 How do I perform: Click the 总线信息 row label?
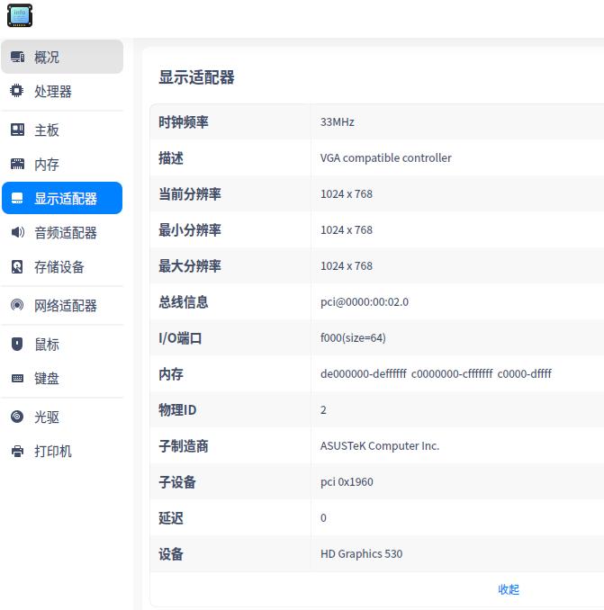pyautogui.click(x=184, y=302)
